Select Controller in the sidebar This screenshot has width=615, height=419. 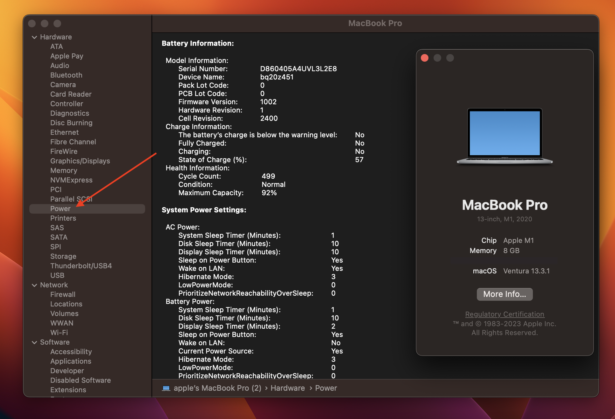tap(67, 104)
